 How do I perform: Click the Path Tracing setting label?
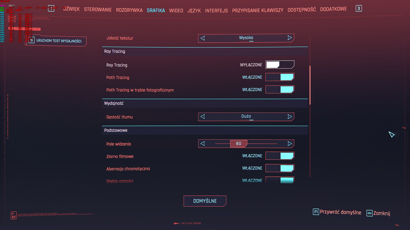118,77
